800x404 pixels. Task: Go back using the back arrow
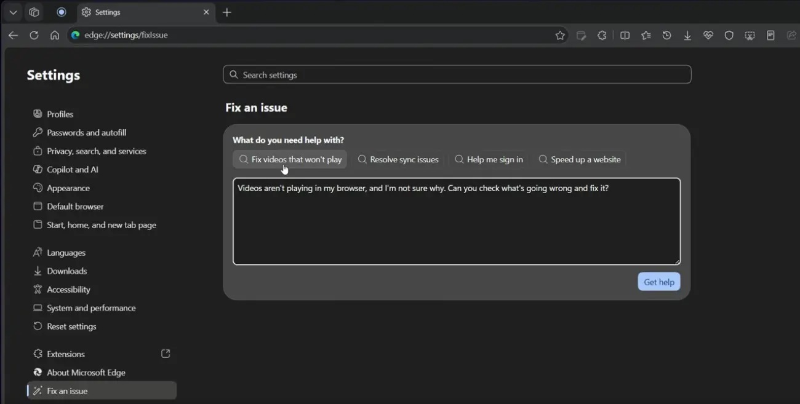(13, 35)
